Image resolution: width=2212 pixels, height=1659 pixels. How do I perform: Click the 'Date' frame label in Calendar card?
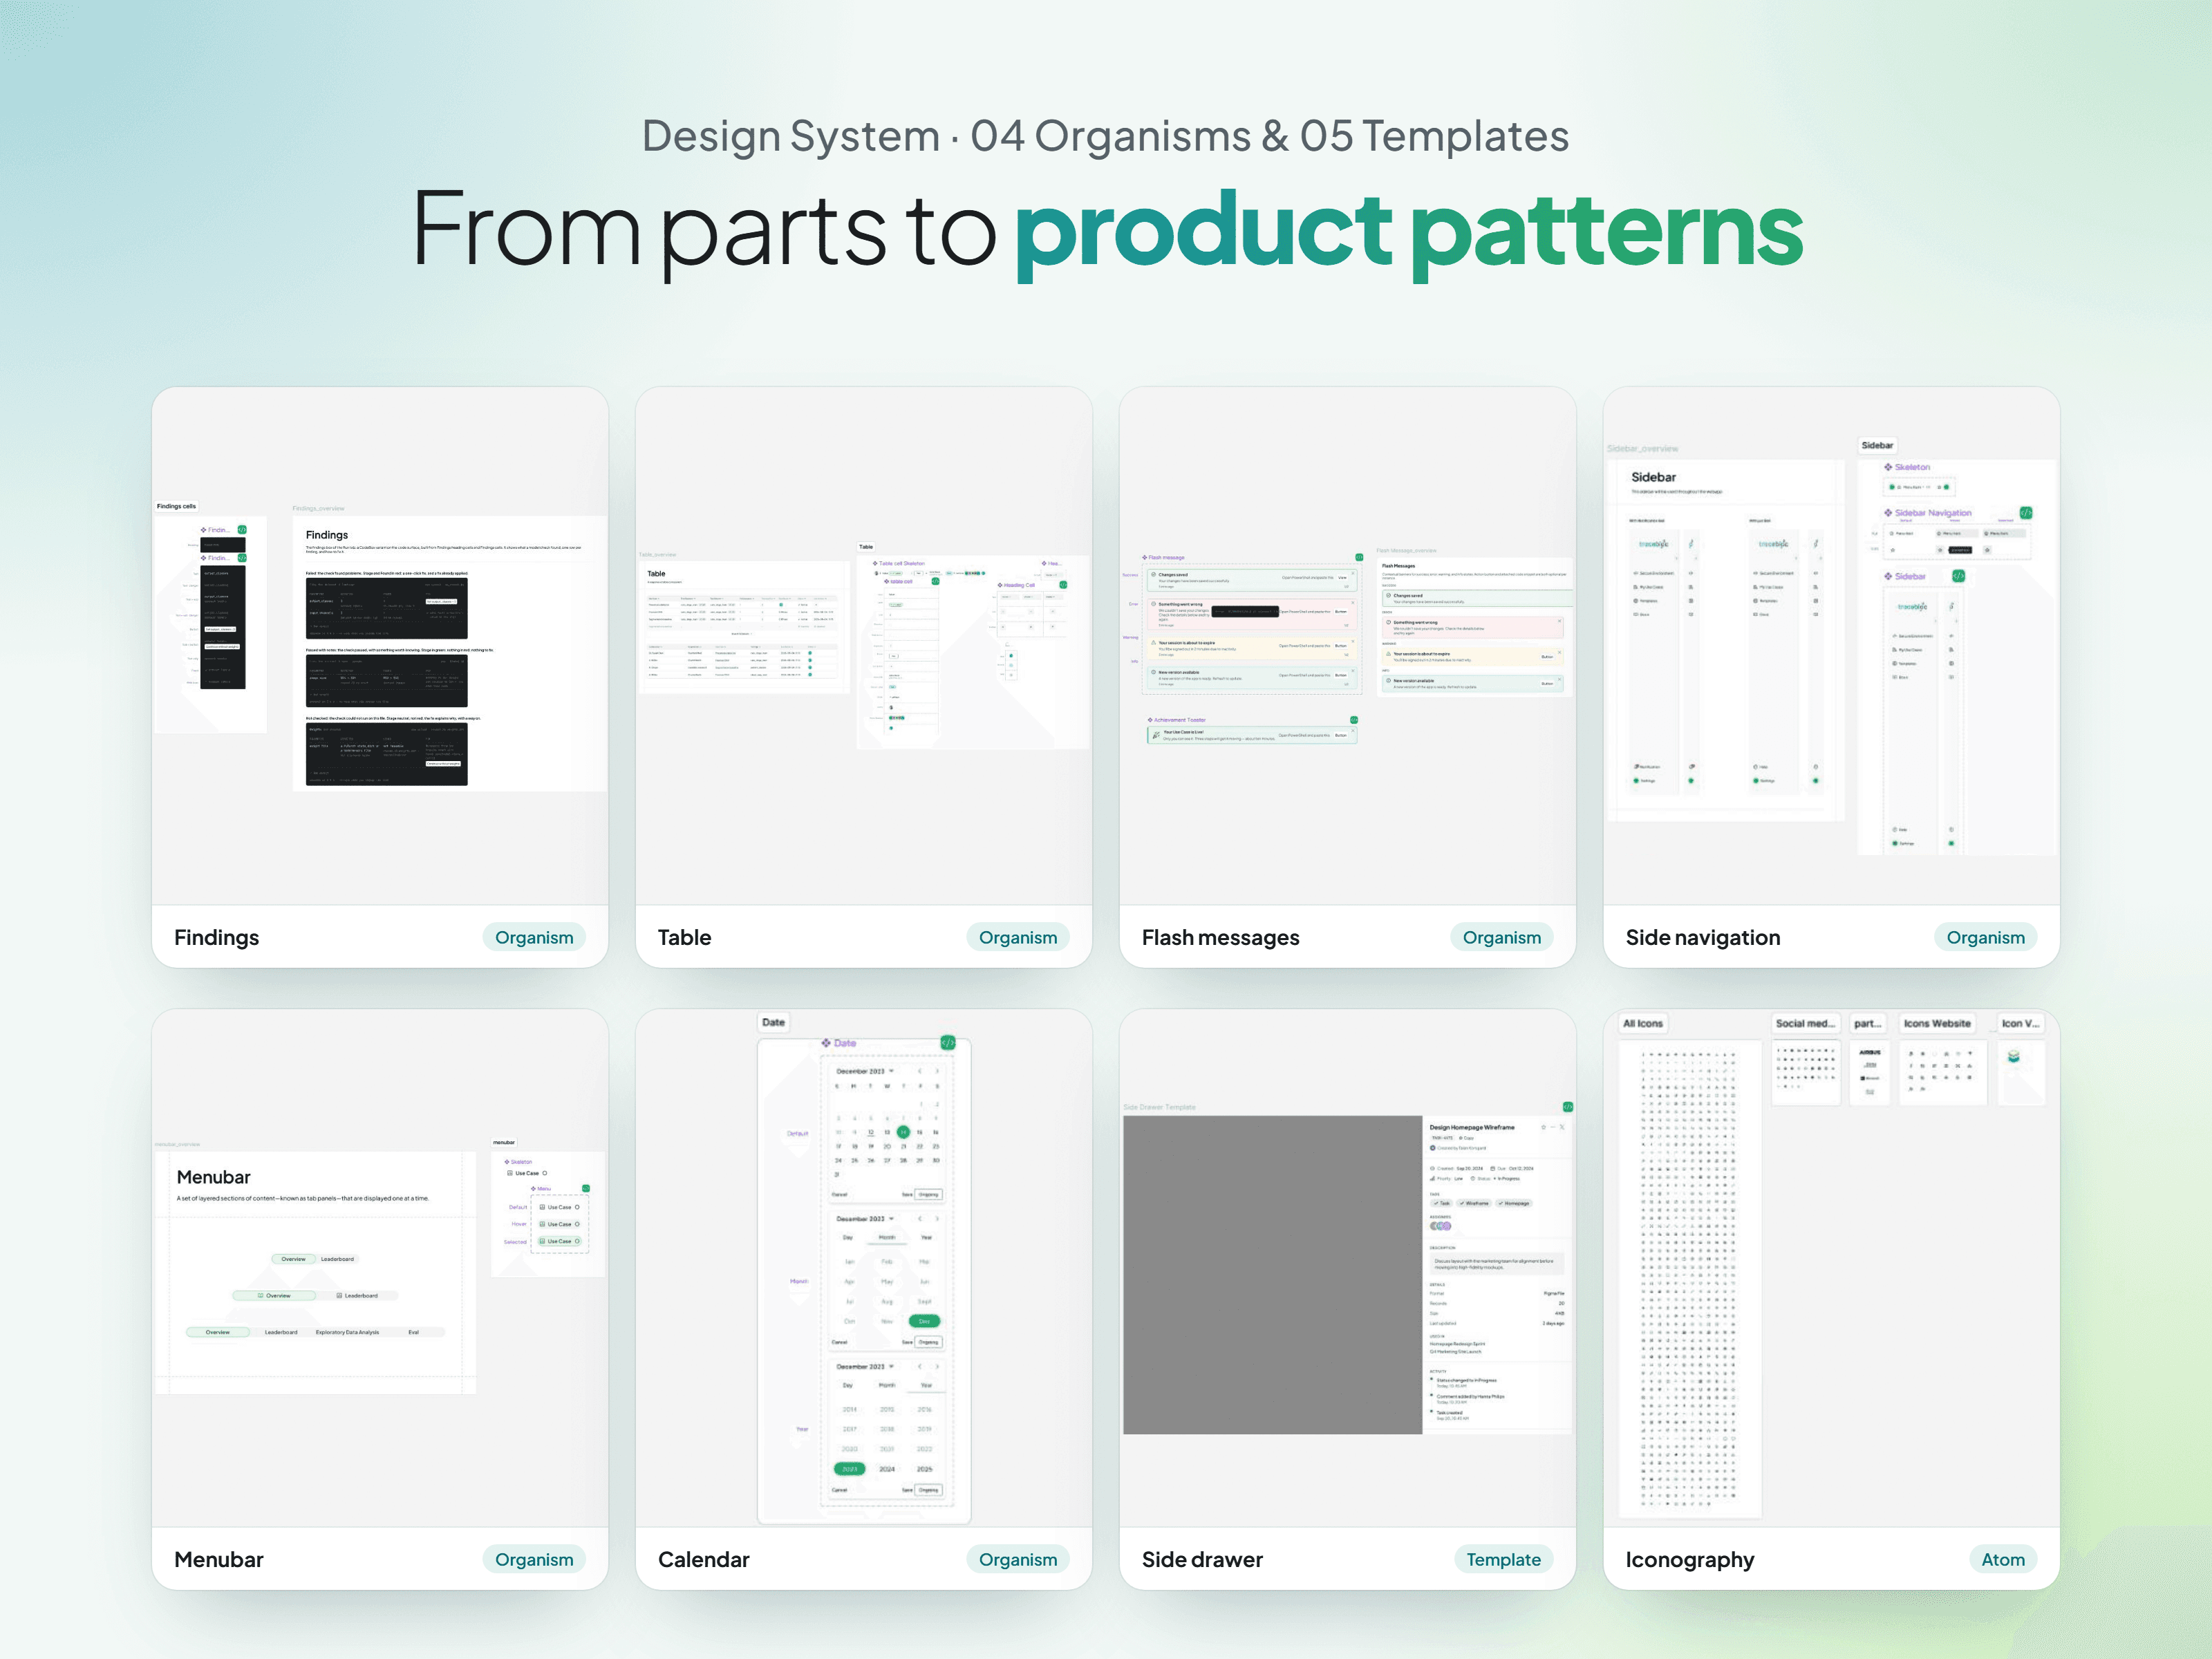click(x=773, y=1022)
